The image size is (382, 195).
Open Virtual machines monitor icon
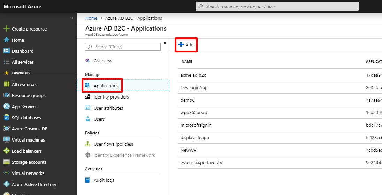tap(6, 140)
